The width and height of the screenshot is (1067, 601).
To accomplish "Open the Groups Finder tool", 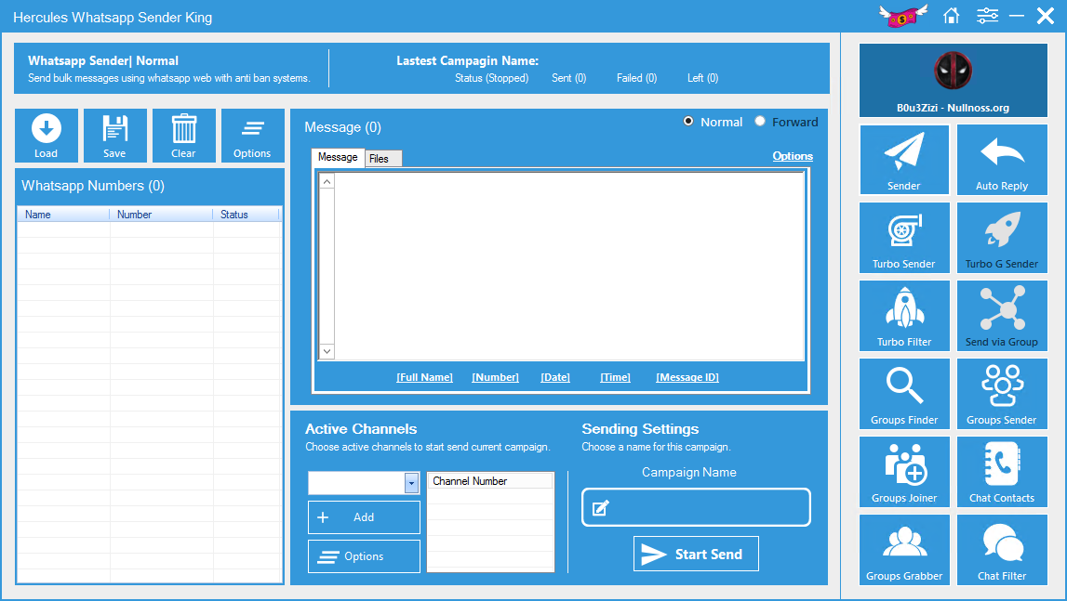I will click(903, 394).
